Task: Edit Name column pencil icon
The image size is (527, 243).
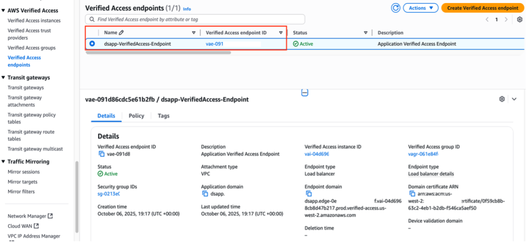Action: pos(121,32)
